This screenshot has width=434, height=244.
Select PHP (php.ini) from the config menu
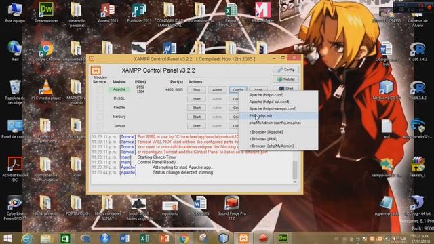coord(278,116)
